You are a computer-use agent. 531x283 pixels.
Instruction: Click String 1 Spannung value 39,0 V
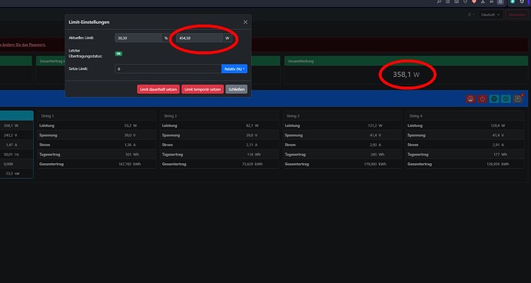pyautogui.click(x=130, y=135)
